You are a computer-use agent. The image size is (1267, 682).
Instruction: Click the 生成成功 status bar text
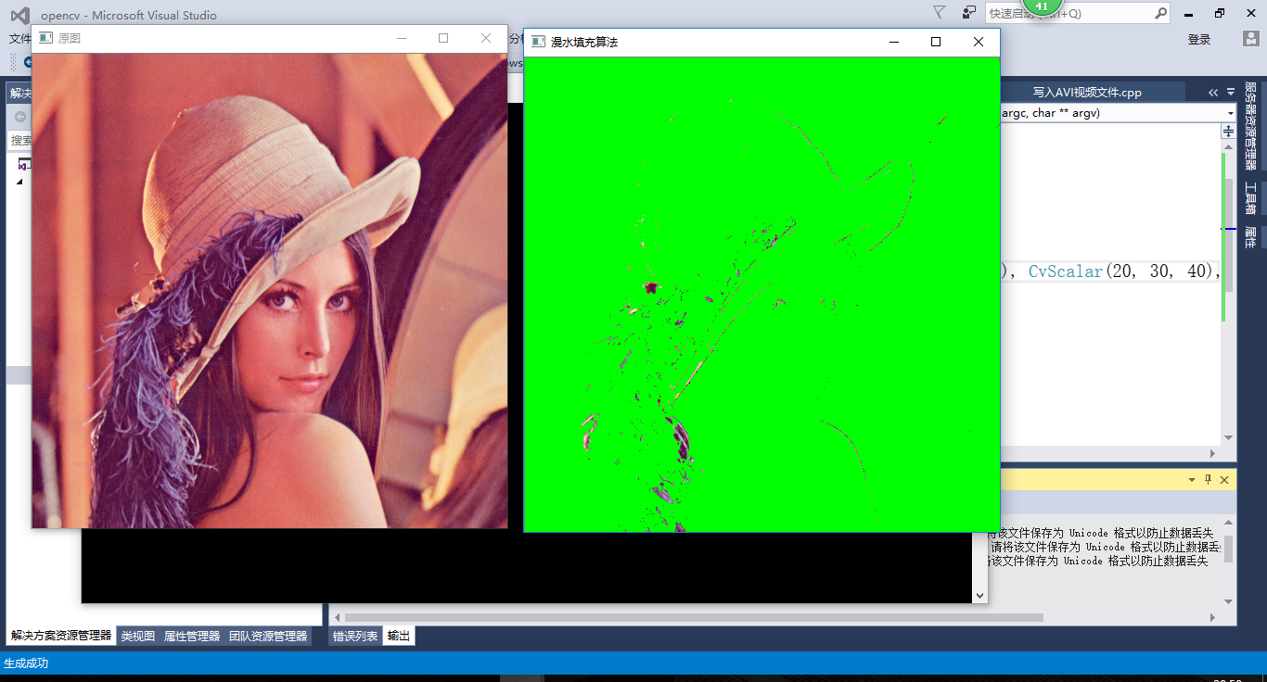(x=26, y=663)
